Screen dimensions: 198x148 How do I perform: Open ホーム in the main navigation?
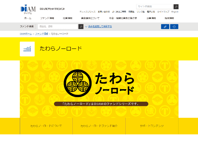click(28, 18)
